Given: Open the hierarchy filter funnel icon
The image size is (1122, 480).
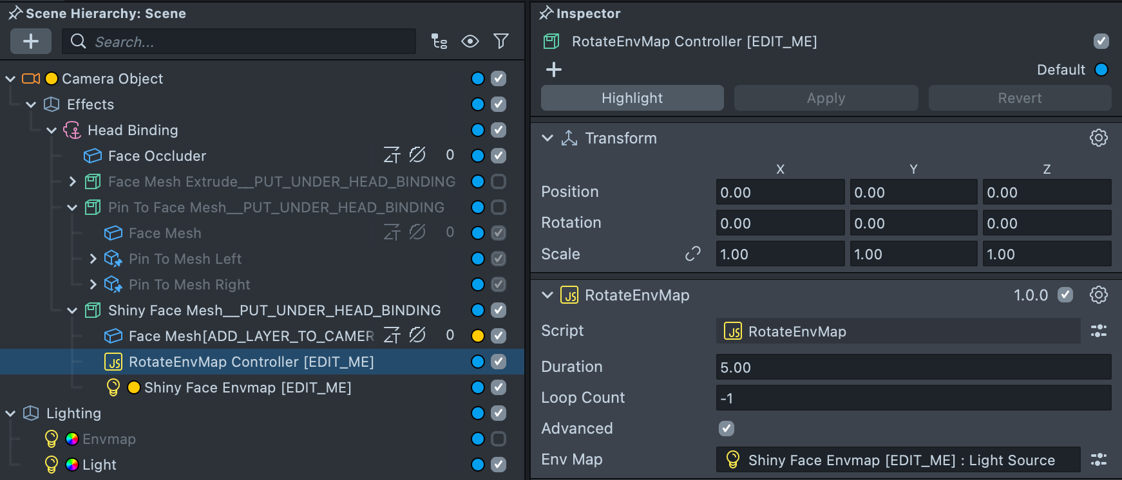Looking at the screenshot, I should [x=501, y=42].
